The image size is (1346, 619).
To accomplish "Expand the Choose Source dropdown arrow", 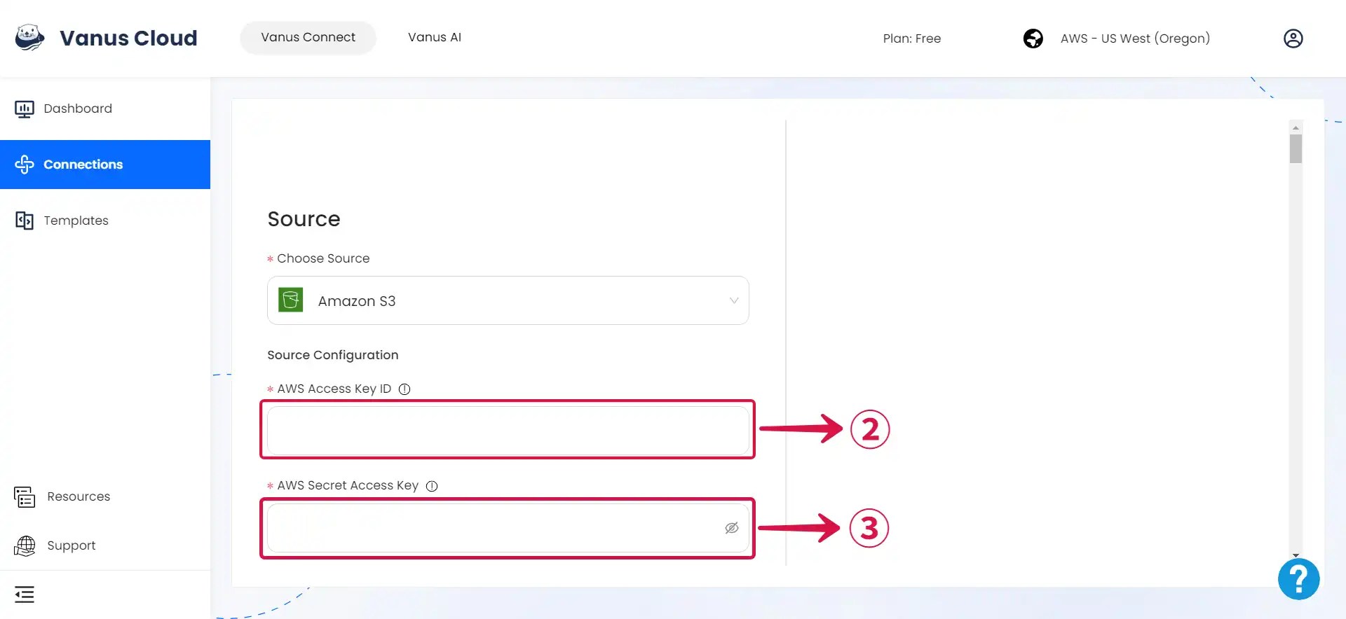I will 734,301.
